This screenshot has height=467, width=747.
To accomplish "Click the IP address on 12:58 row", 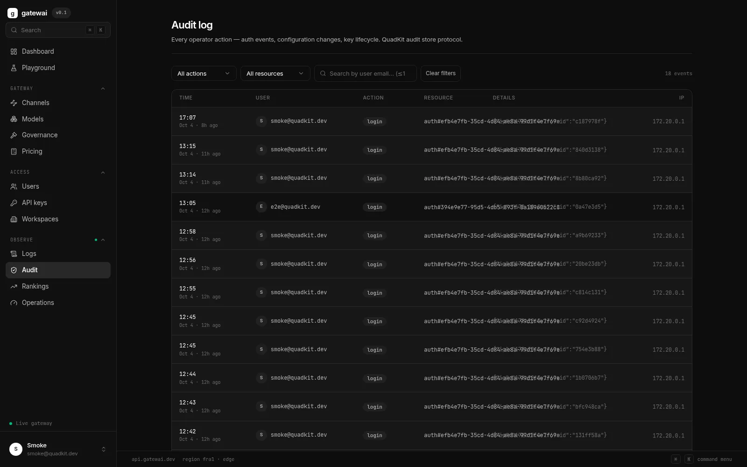I will coord(669,236).
